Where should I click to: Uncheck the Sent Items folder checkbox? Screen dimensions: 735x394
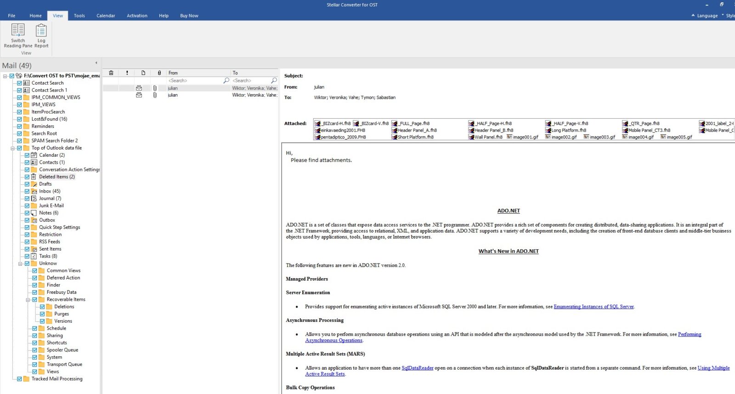[x=27, y=249]
